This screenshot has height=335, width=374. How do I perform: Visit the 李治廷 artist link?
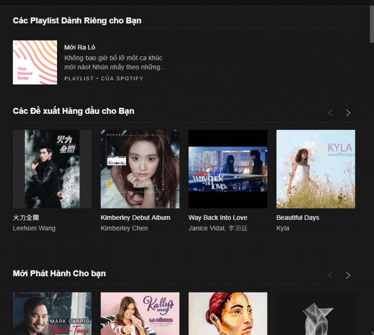click(x=238, y=228)
